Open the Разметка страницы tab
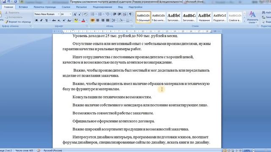This screenshot has width=271, height=152. [44, 7]
